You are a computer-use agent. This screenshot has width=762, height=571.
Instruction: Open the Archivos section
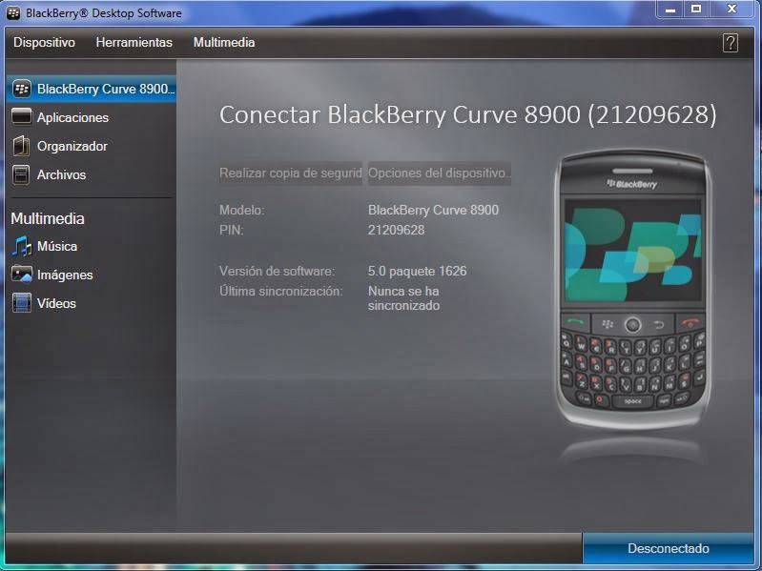pyautogui.click(x=61, y=174)
